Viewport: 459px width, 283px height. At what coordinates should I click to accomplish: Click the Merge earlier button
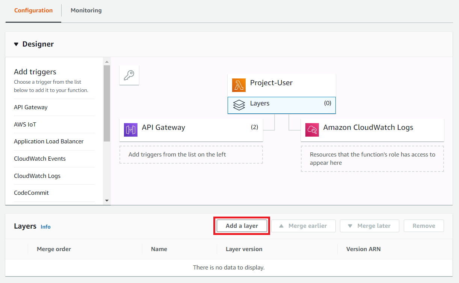(303, 226)
